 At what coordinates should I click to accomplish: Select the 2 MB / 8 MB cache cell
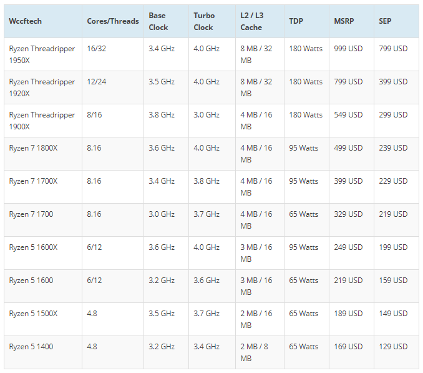pos(256,352)
